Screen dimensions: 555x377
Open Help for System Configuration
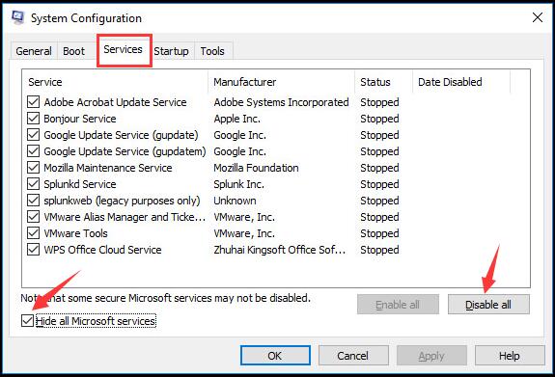pyautogui.click(x=510, y=356)
